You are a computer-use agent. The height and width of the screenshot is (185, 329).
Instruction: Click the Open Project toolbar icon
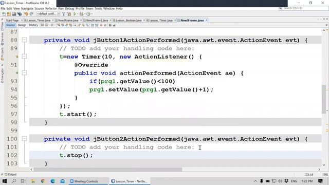pyautogui.click(x=14, y=14)
